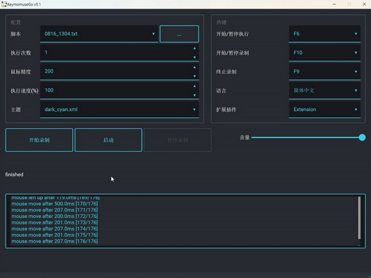Click the 音量 volume slider handle

[x=362, y=137]
